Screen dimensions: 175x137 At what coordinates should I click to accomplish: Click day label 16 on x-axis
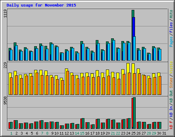click(87, 133)
